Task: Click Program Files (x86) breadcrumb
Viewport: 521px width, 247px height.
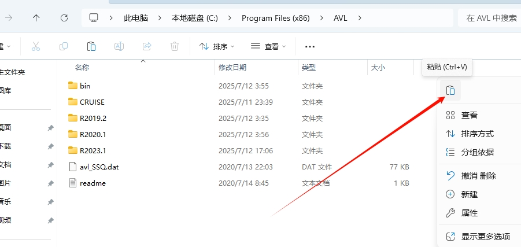Action: [276, 18]
